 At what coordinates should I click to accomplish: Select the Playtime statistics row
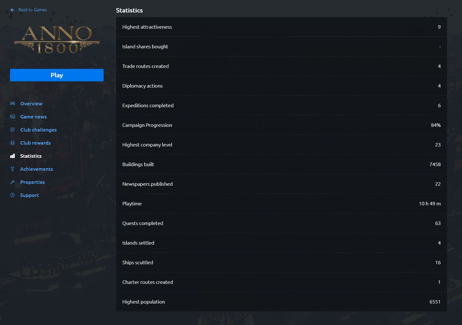point(281,203)
